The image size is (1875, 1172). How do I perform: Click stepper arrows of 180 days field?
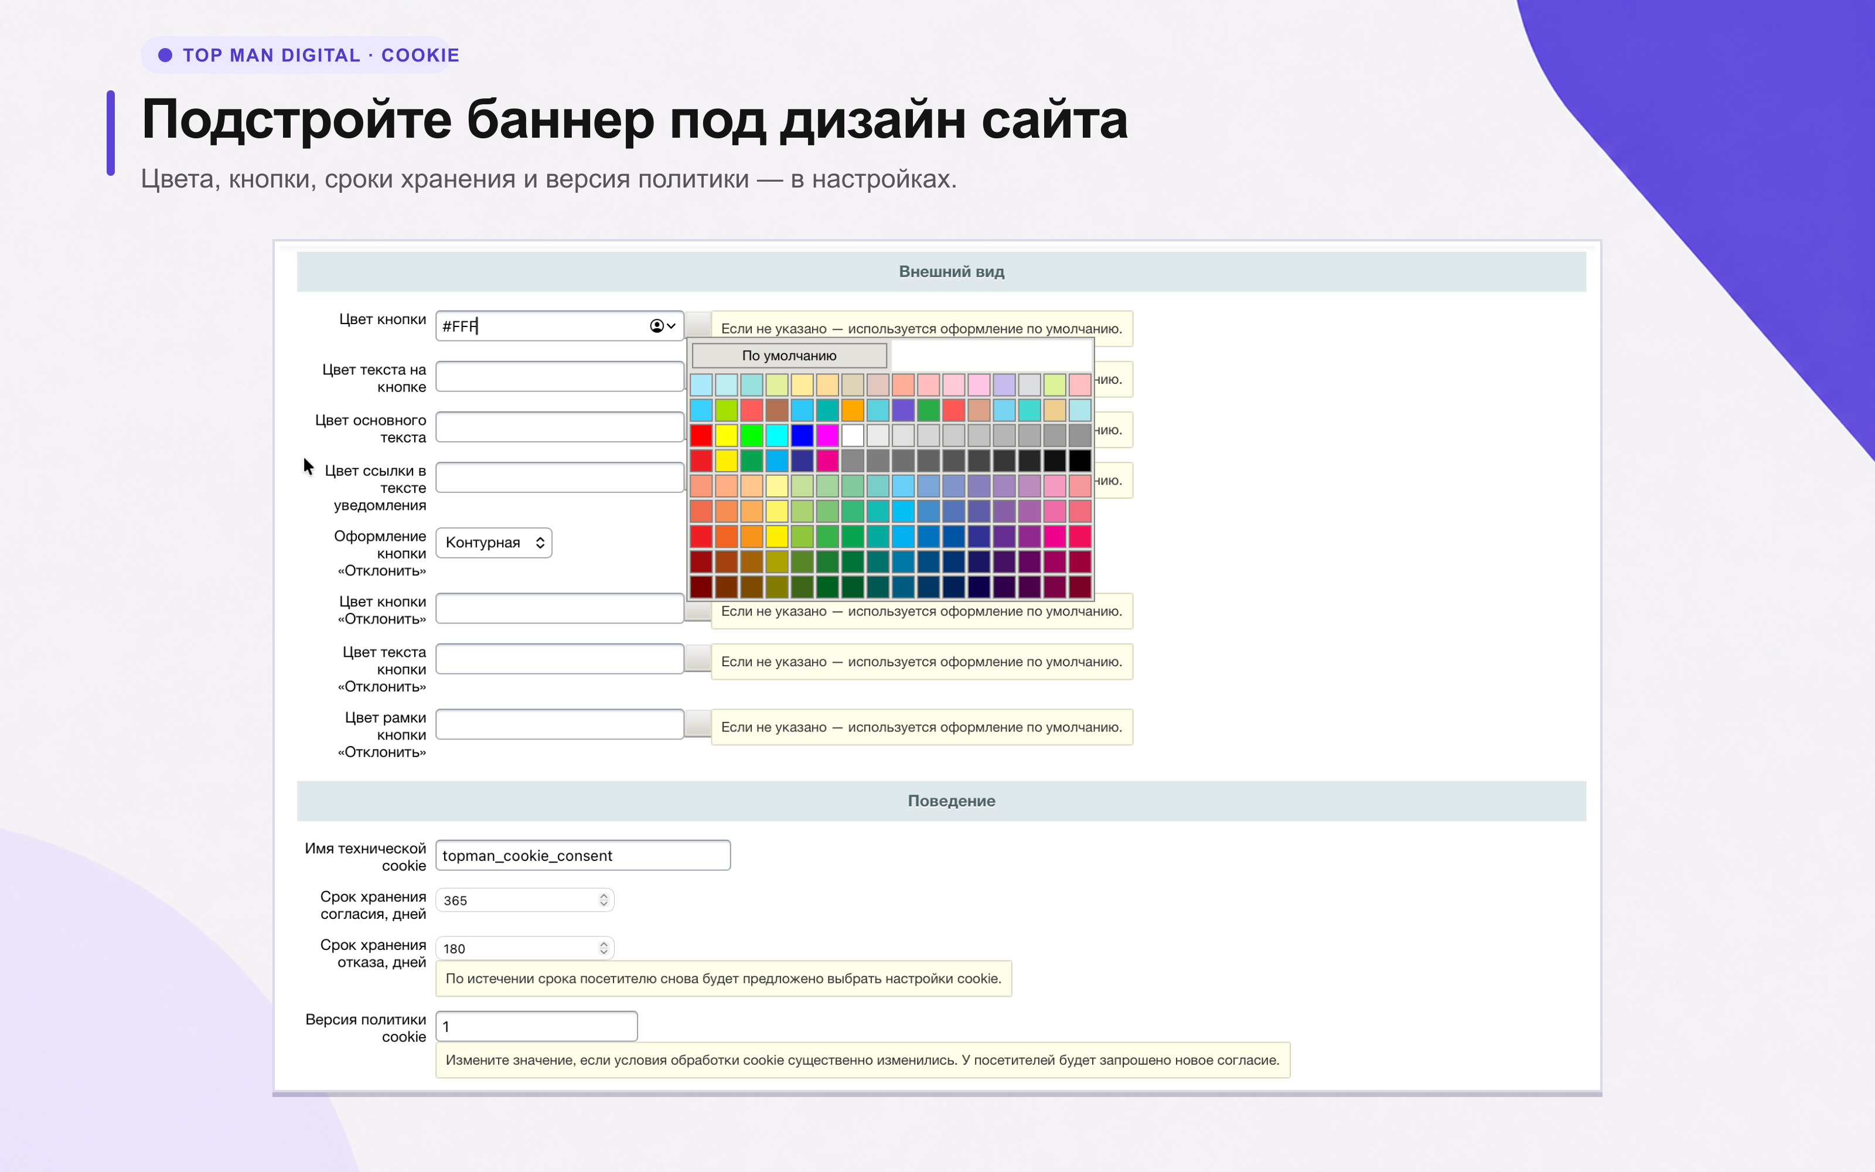(x=604, y=948)
